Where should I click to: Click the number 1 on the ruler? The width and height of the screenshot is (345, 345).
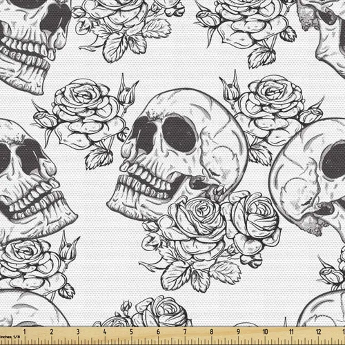pyautogui.click(x=24, y=331)
